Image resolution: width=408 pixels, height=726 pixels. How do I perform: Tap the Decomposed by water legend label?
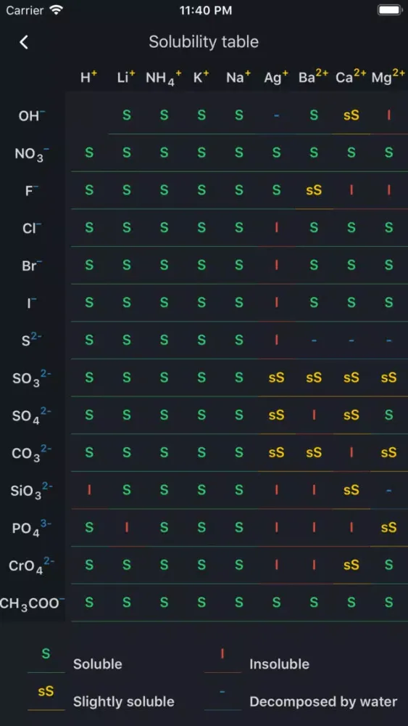(x=323, y=701)
